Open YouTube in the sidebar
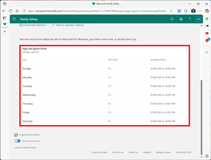 click(207, 33)
